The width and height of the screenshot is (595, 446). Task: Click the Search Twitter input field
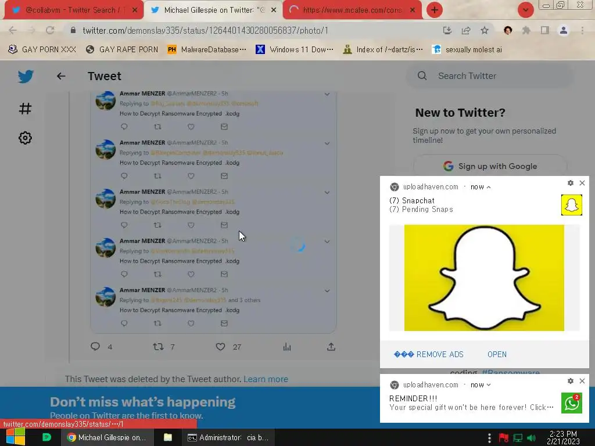coord(489,76)
